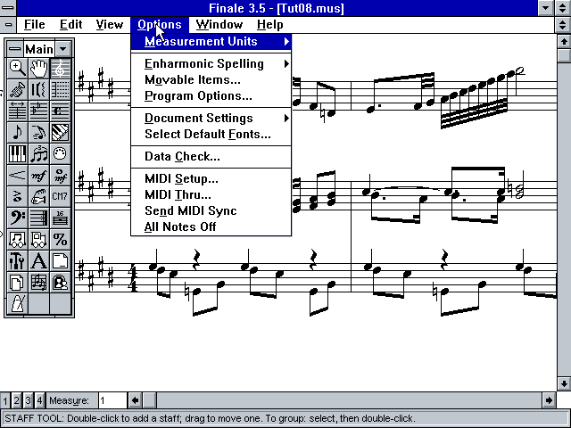Select the Note Mover wagon tool

tap(17, 240)
